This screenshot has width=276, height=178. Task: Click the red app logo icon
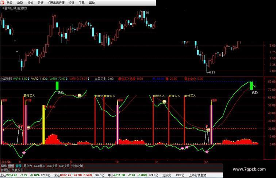coord(3,3)
